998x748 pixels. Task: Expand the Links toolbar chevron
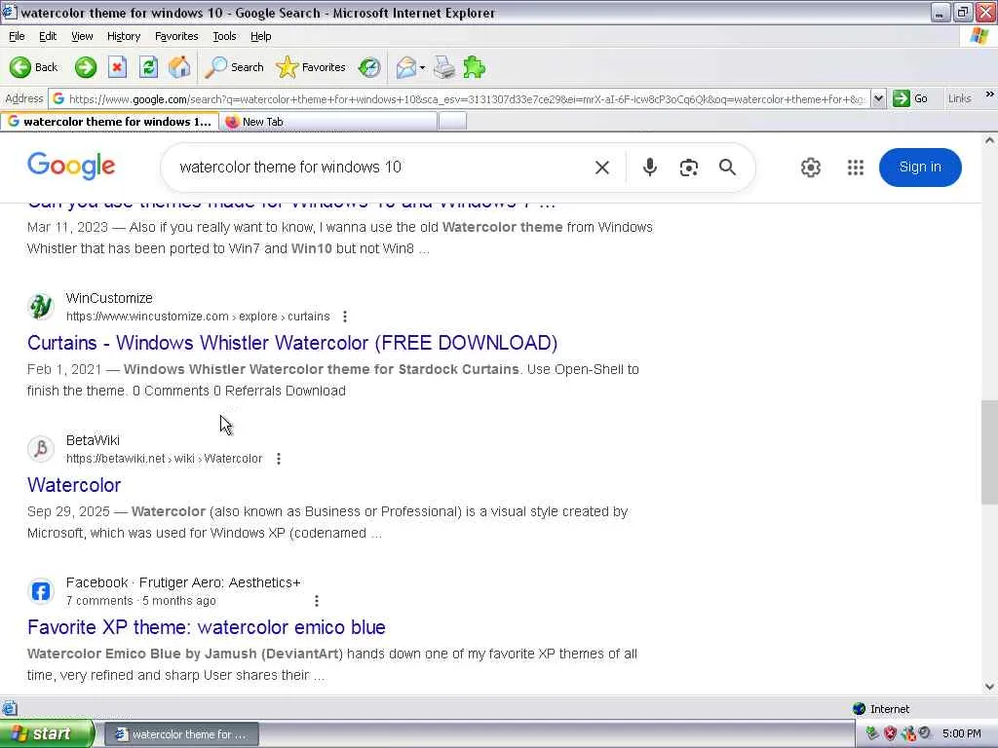click(989, 94)
